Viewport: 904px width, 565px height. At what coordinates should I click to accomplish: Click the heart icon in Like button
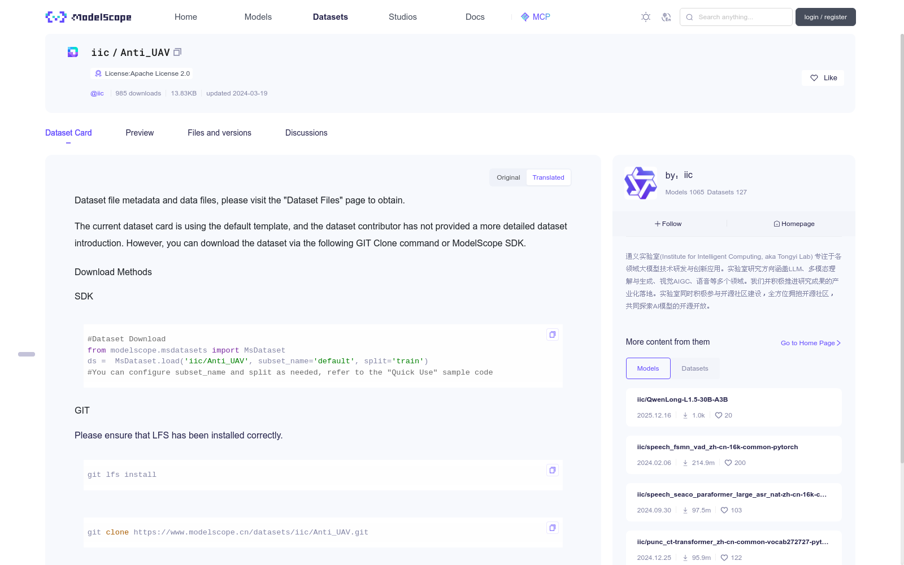pos(814,78)
